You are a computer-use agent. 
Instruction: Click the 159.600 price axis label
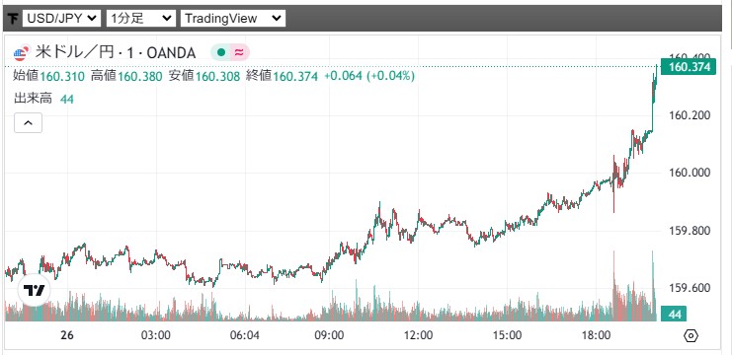click(689, 288)
